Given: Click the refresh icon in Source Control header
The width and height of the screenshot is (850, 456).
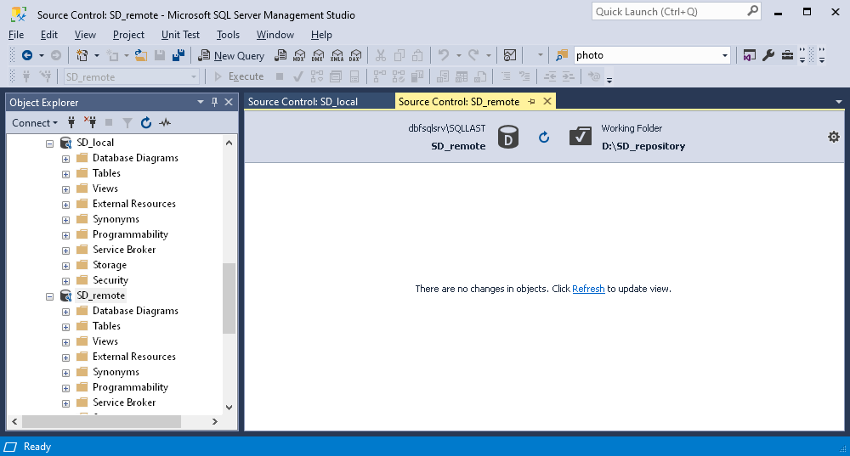Looking at the screenshot, I should pyautogui.click(x=544, y=138).
